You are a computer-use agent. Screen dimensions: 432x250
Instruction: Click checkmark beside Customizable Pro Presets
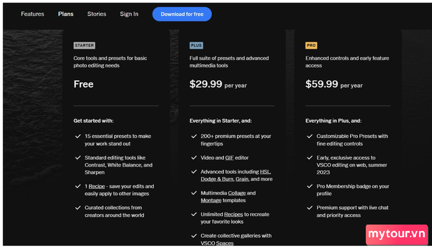click(310, 136)
